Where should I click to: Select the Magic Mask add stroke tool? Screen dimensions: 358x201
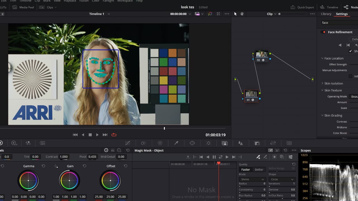point(258,157)
